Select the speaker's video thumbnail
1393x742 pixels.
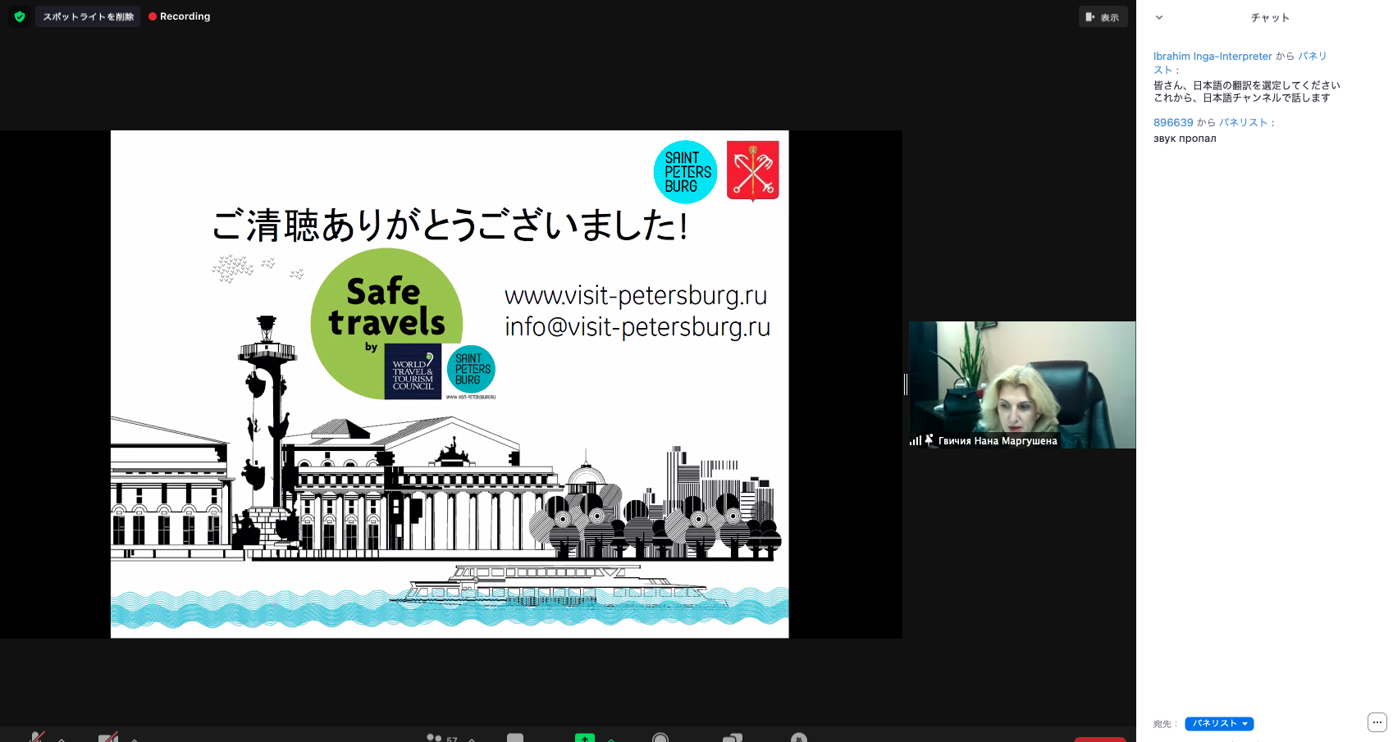(1022, 377)
